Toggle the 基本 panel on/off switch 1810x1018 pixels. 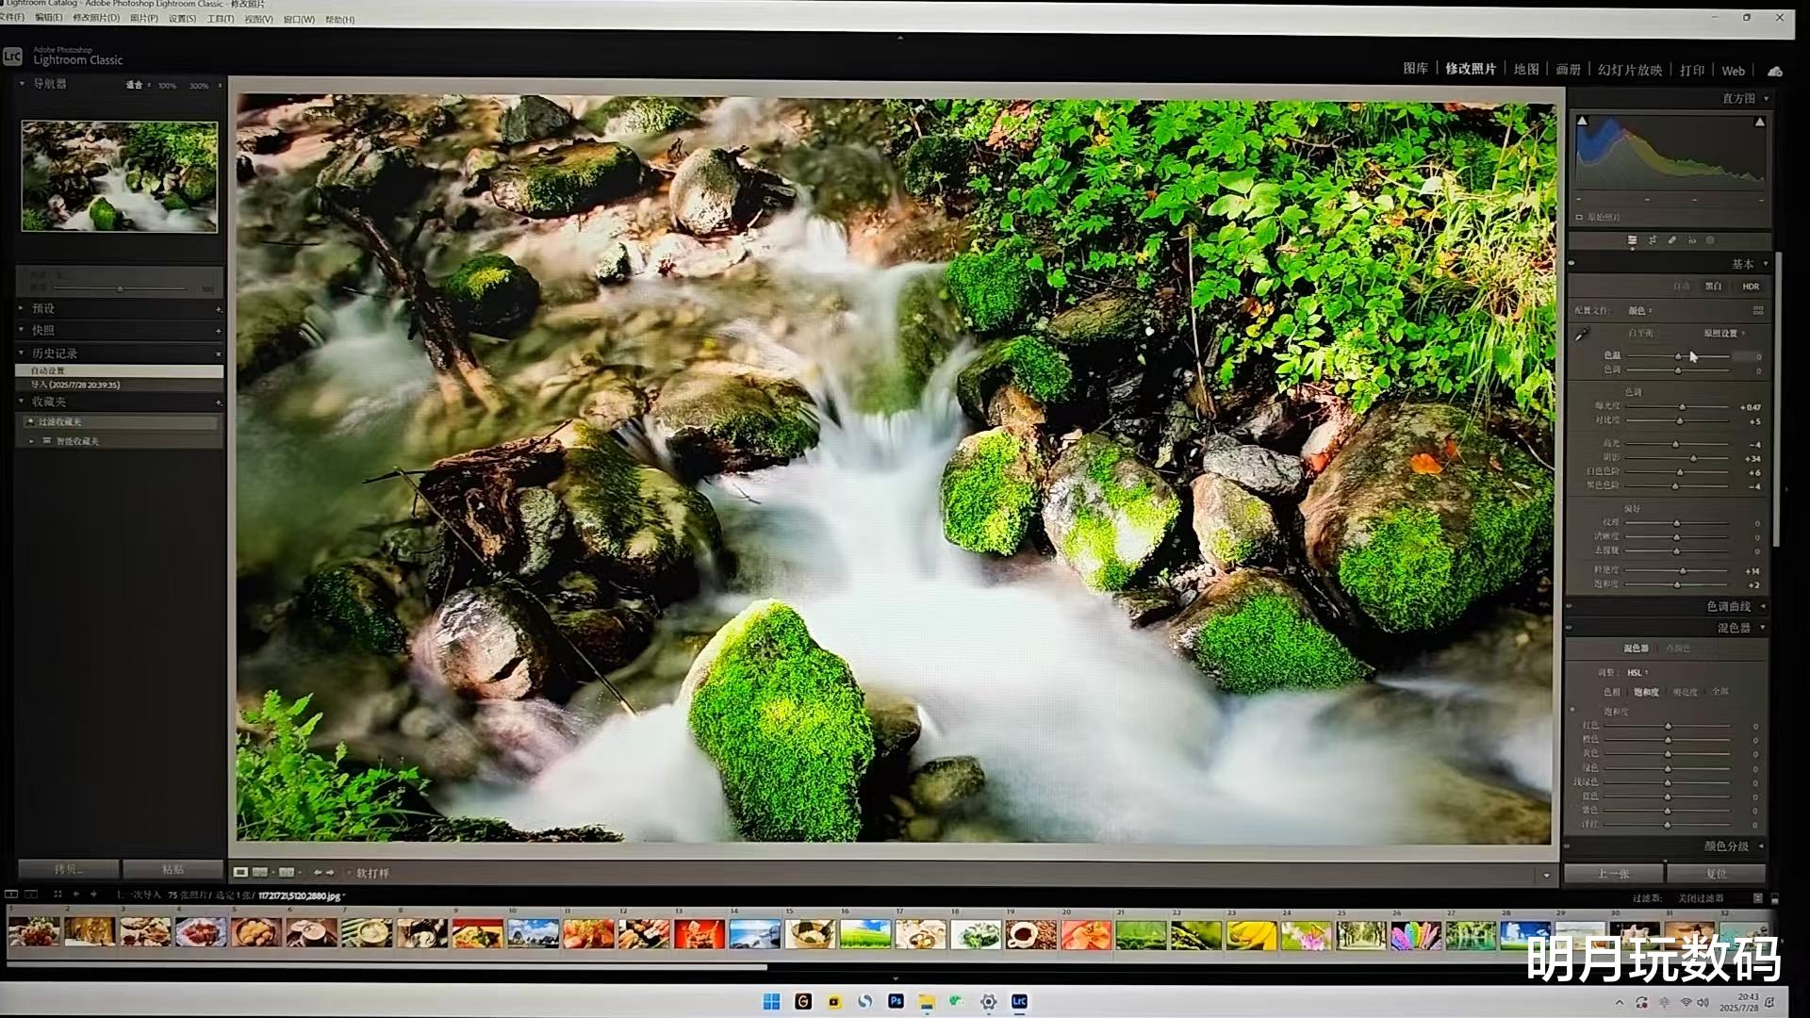(x=1571, y=264)
